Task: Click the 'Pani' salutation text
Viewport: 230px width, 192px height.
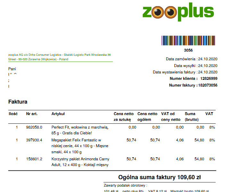Action: [12, 69]
